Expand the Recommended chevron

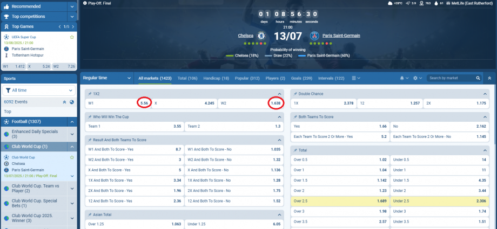click(72, 6)
